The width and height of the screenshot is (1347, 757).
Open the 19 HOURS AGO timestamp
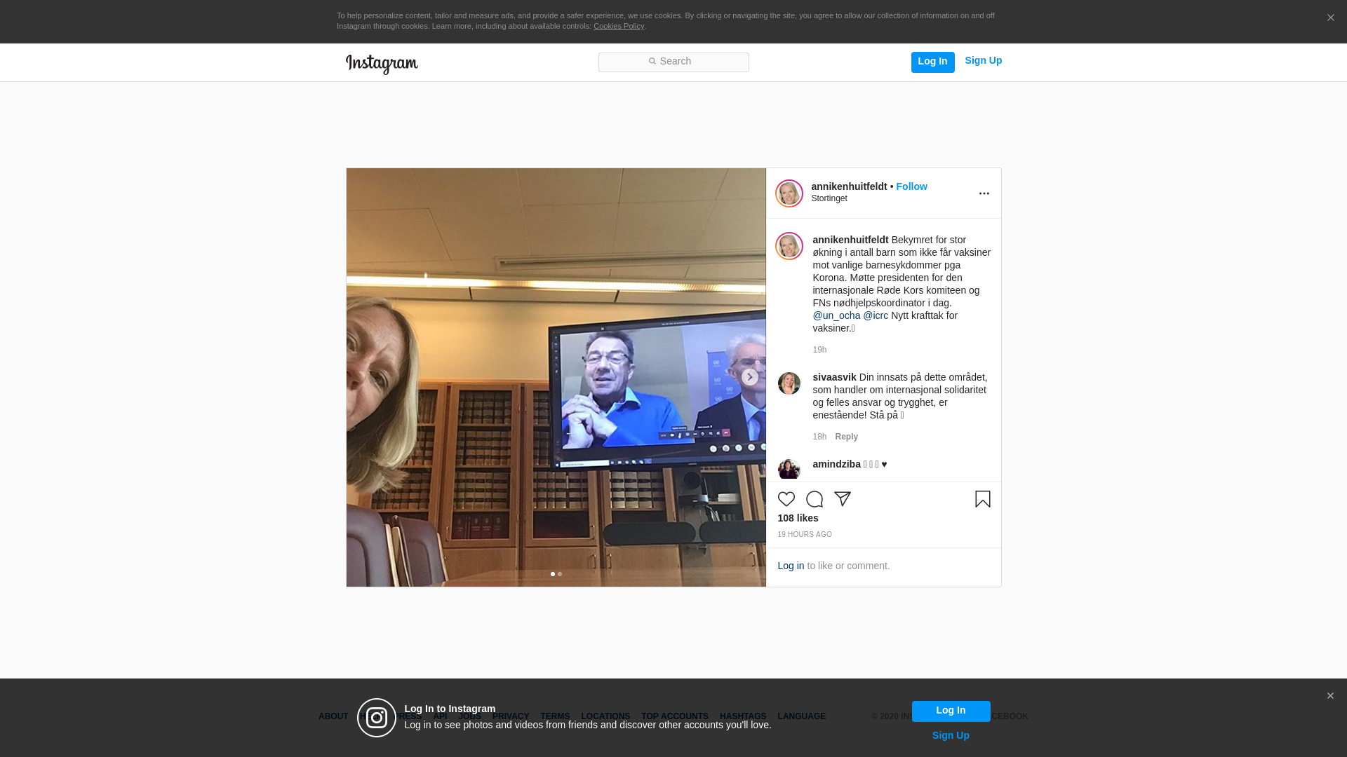[x=805, y=535]
